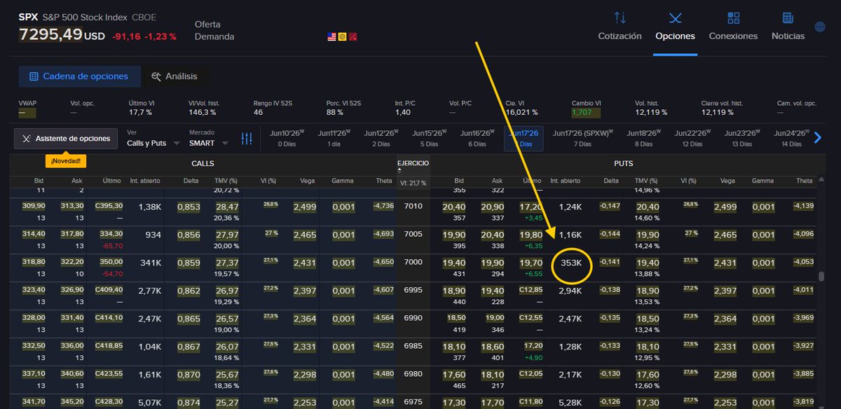This screenshot has height=409, width=841.
Task: Click the PUTS section header
Action: coord(623,164)
